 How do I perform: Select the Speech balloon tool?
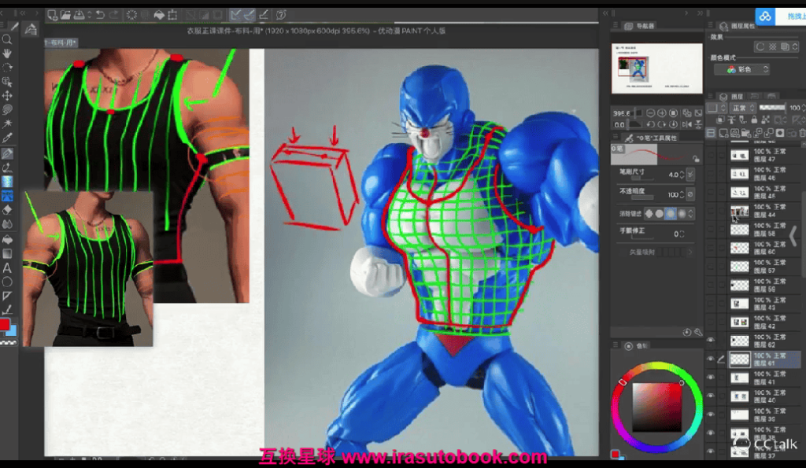pyautogui.click(x=7, y=282)
